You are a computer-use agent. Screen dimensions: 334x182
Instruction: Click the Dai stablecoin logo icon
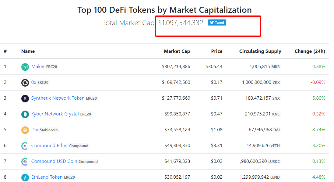[25, 130]
